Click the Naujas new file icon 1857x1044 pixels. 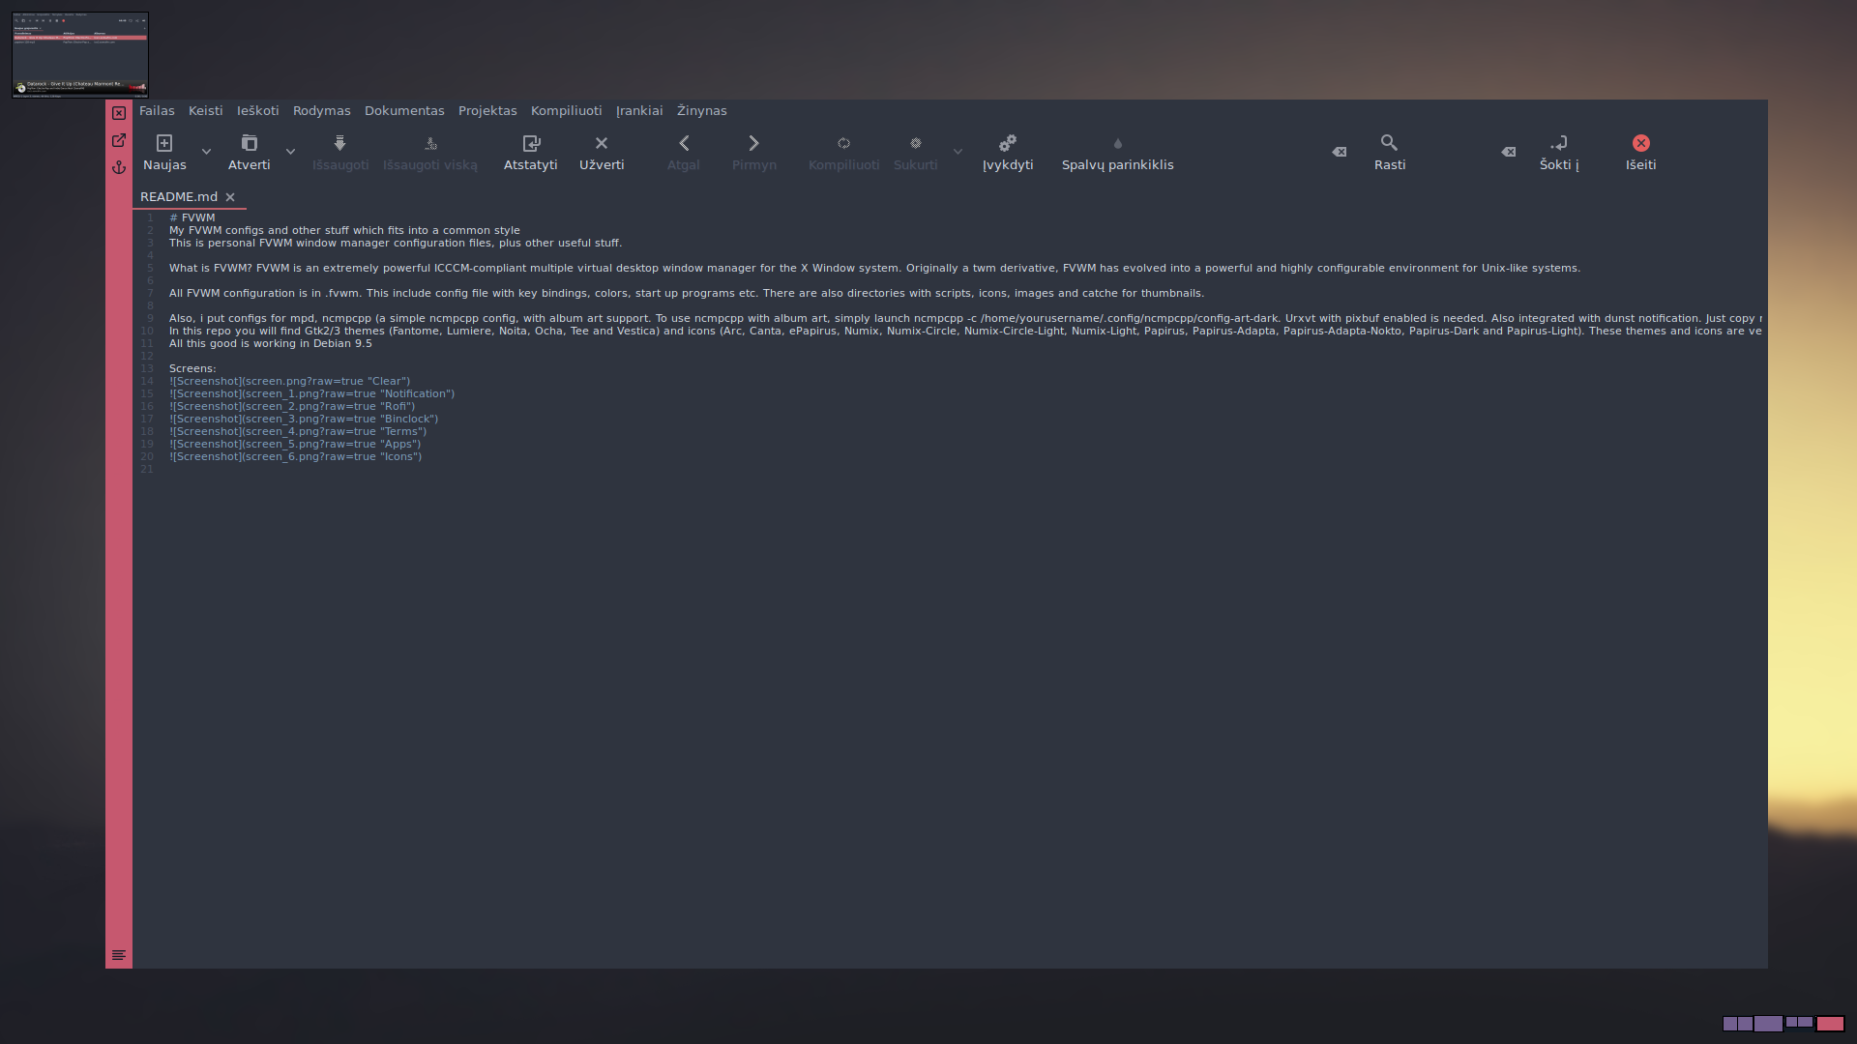(164, 143)
